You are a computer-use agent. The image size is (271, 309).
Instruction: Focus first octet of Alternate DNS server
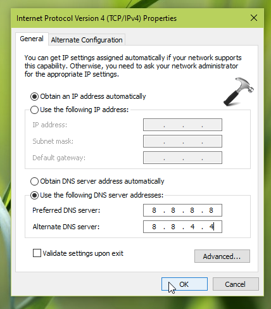154,227
